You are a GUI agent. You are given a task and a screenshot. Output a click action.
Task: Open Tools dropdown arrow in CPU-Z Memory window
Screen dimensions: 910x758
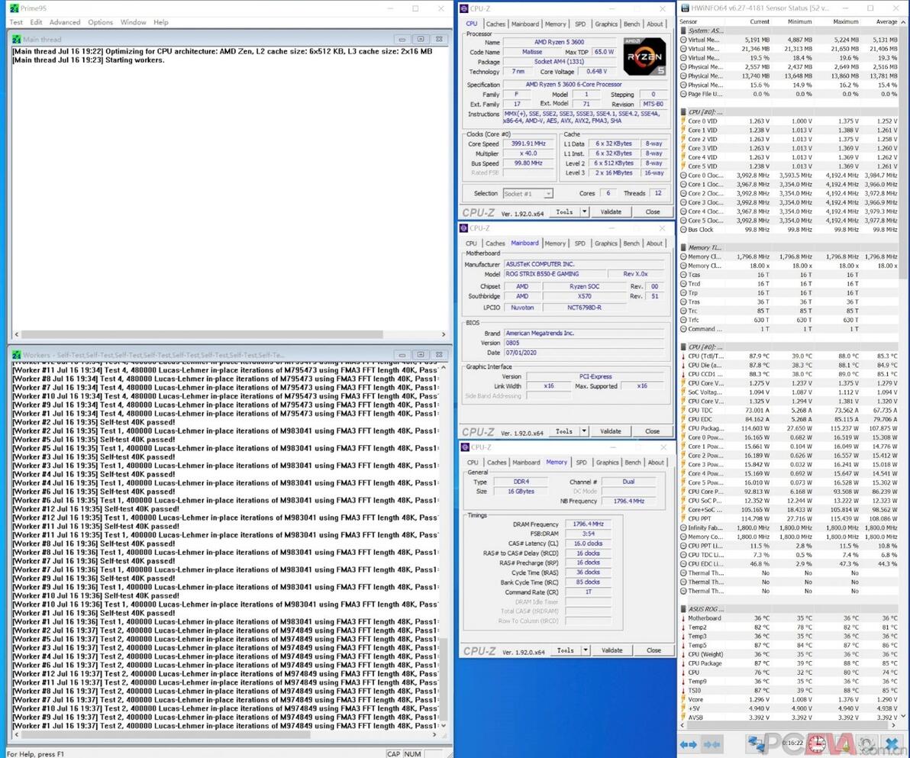(x=586, y=650)
